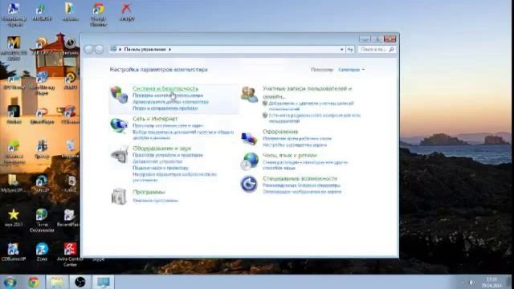Select the Google Chrome desktop shortcut
Viewport: 514px width, 289px height.
[98, 14]
